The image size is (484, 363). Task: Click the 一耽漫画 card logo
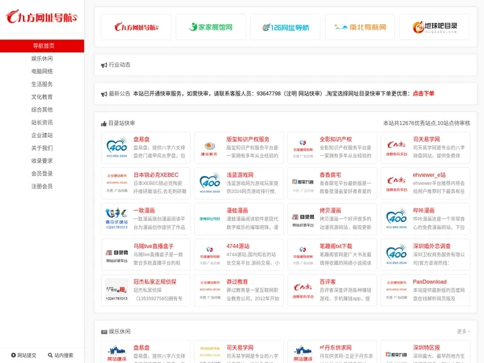click(x=117, y=218)
